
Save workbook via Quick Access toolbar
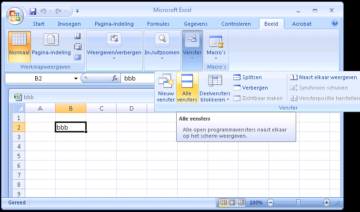(x=33, y=11)
